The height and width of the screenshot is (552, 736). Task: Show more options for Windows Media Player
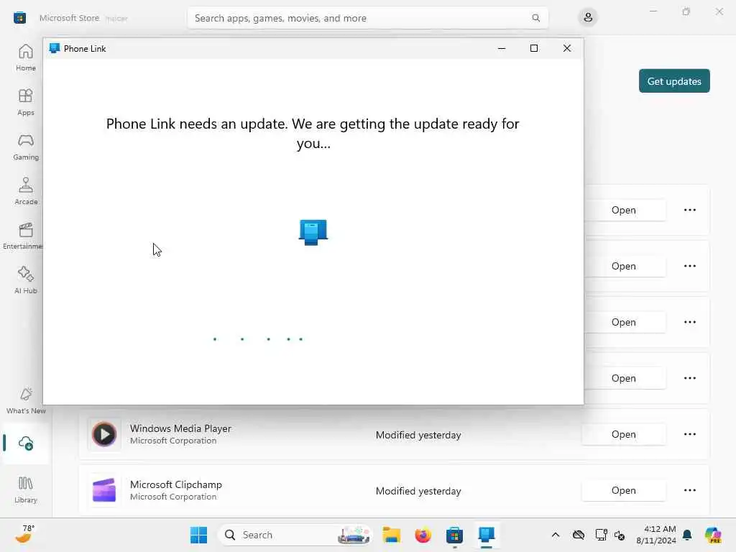click(x=689, y=434)
